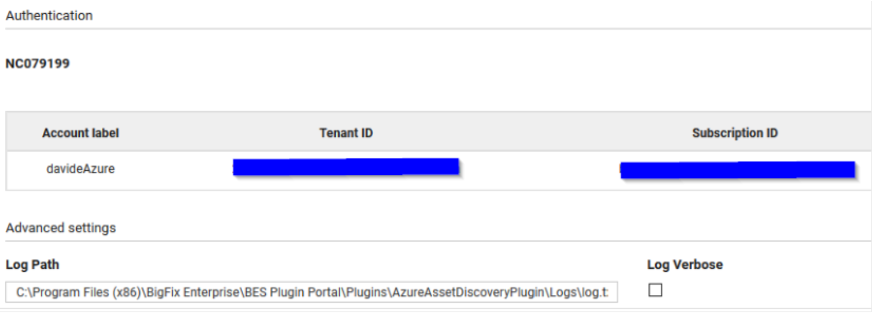
Task: Select the Tenant ID column header
Action: tap(346, 133)
